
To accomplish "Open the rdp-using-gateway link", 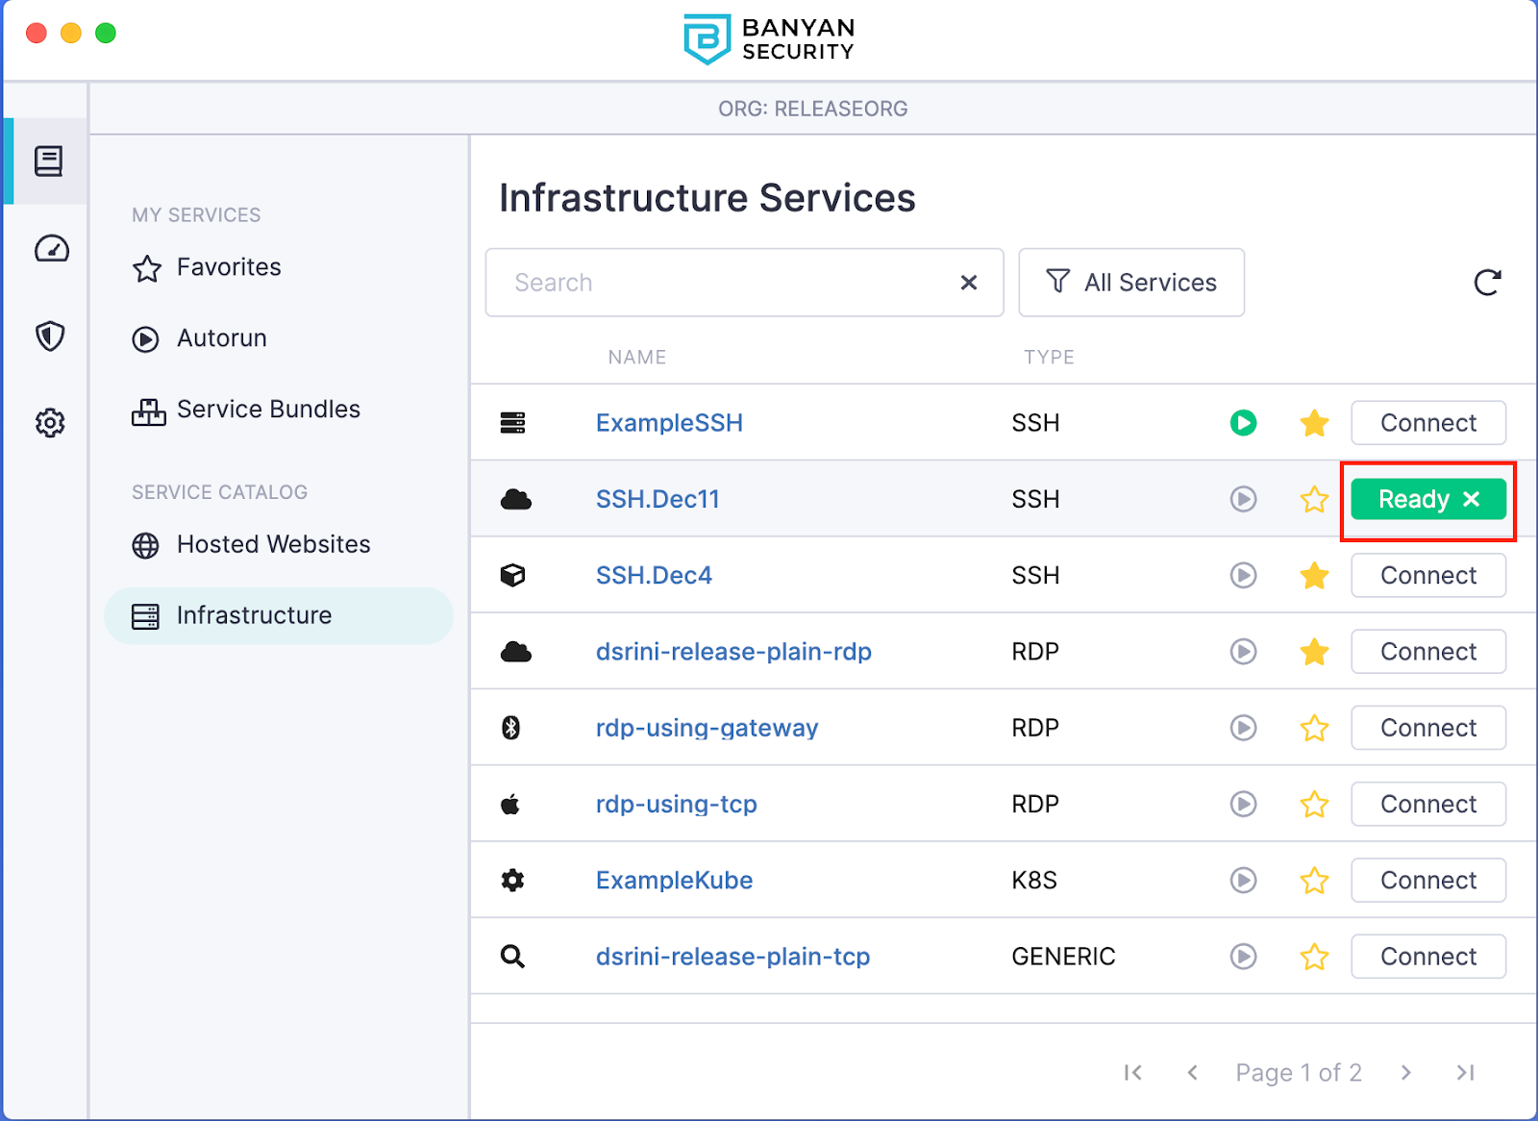I will click(707, 728).
